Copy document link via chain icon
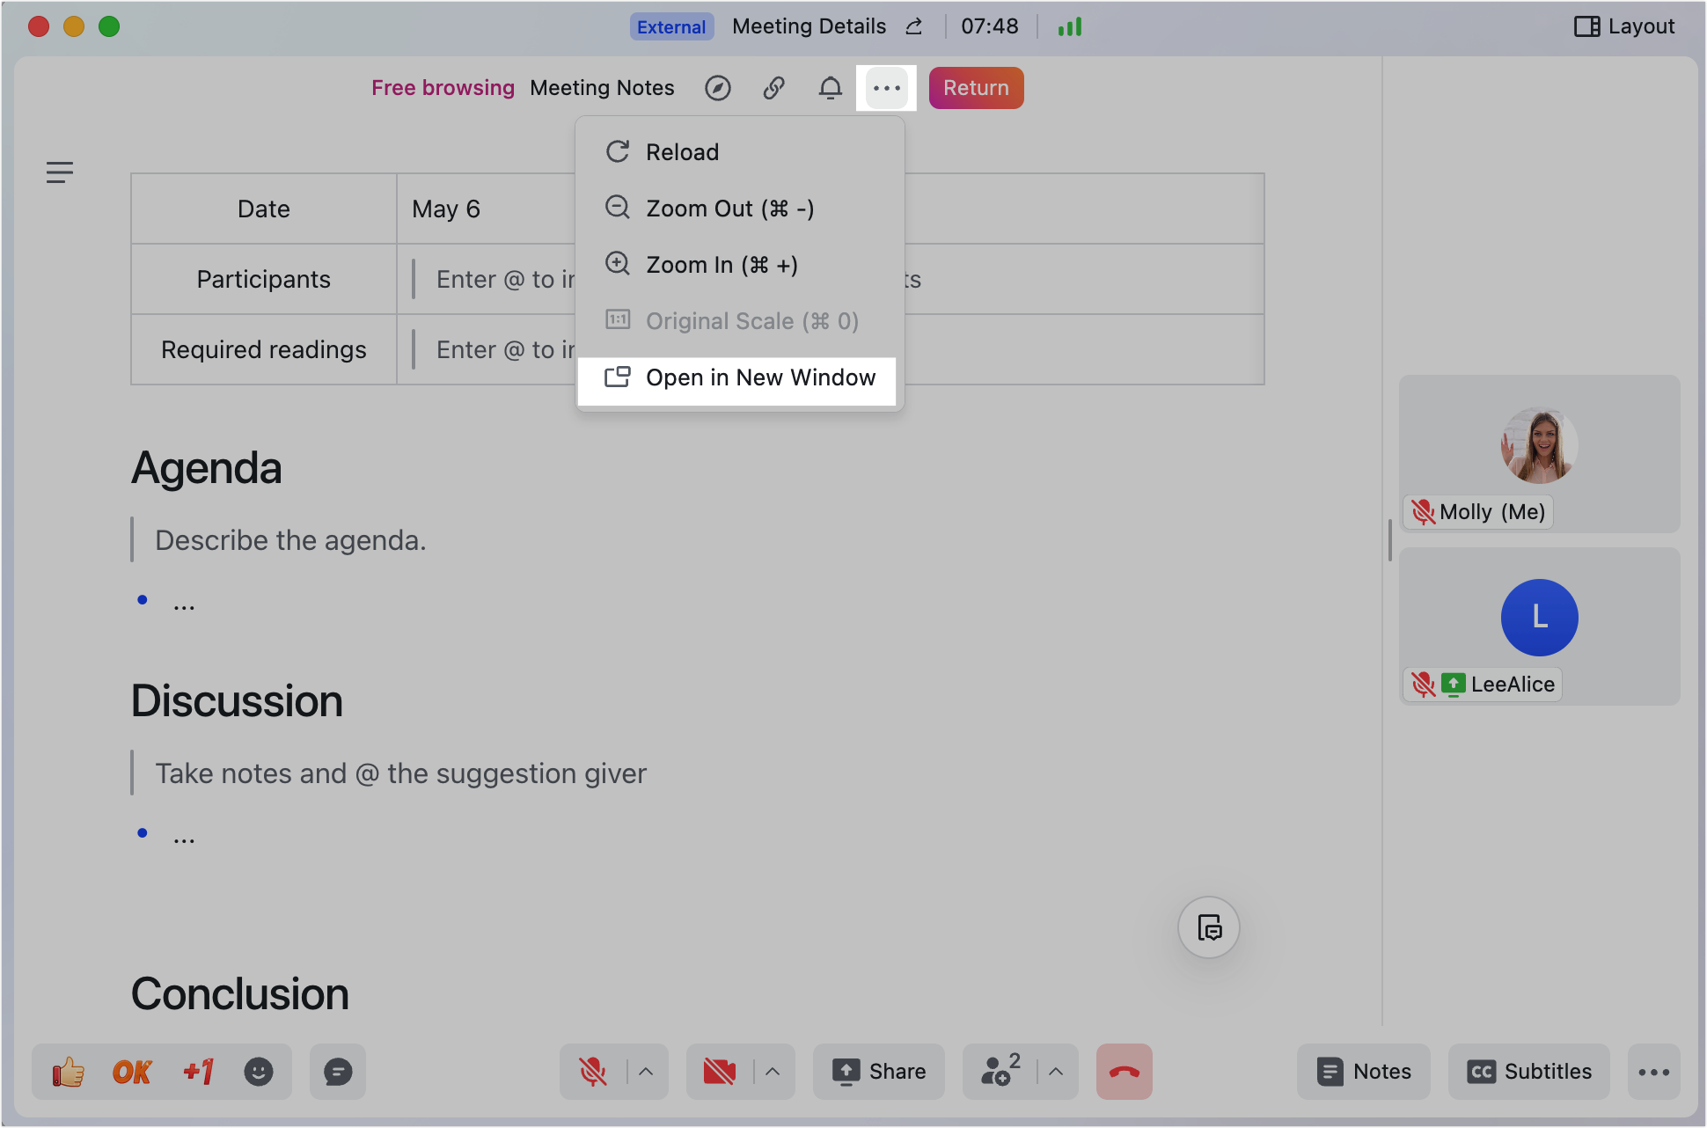 (773, 88)
